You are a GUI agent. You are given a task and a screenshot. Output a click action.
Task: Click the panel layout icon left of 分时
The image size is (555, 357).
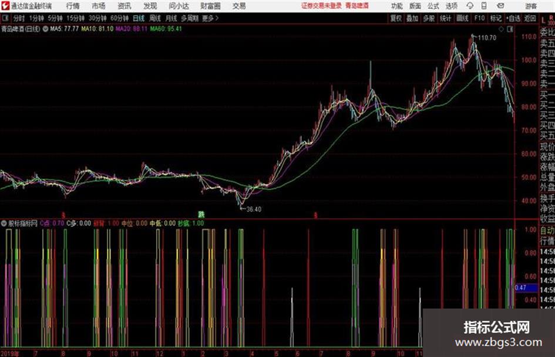tap(5, 18)
